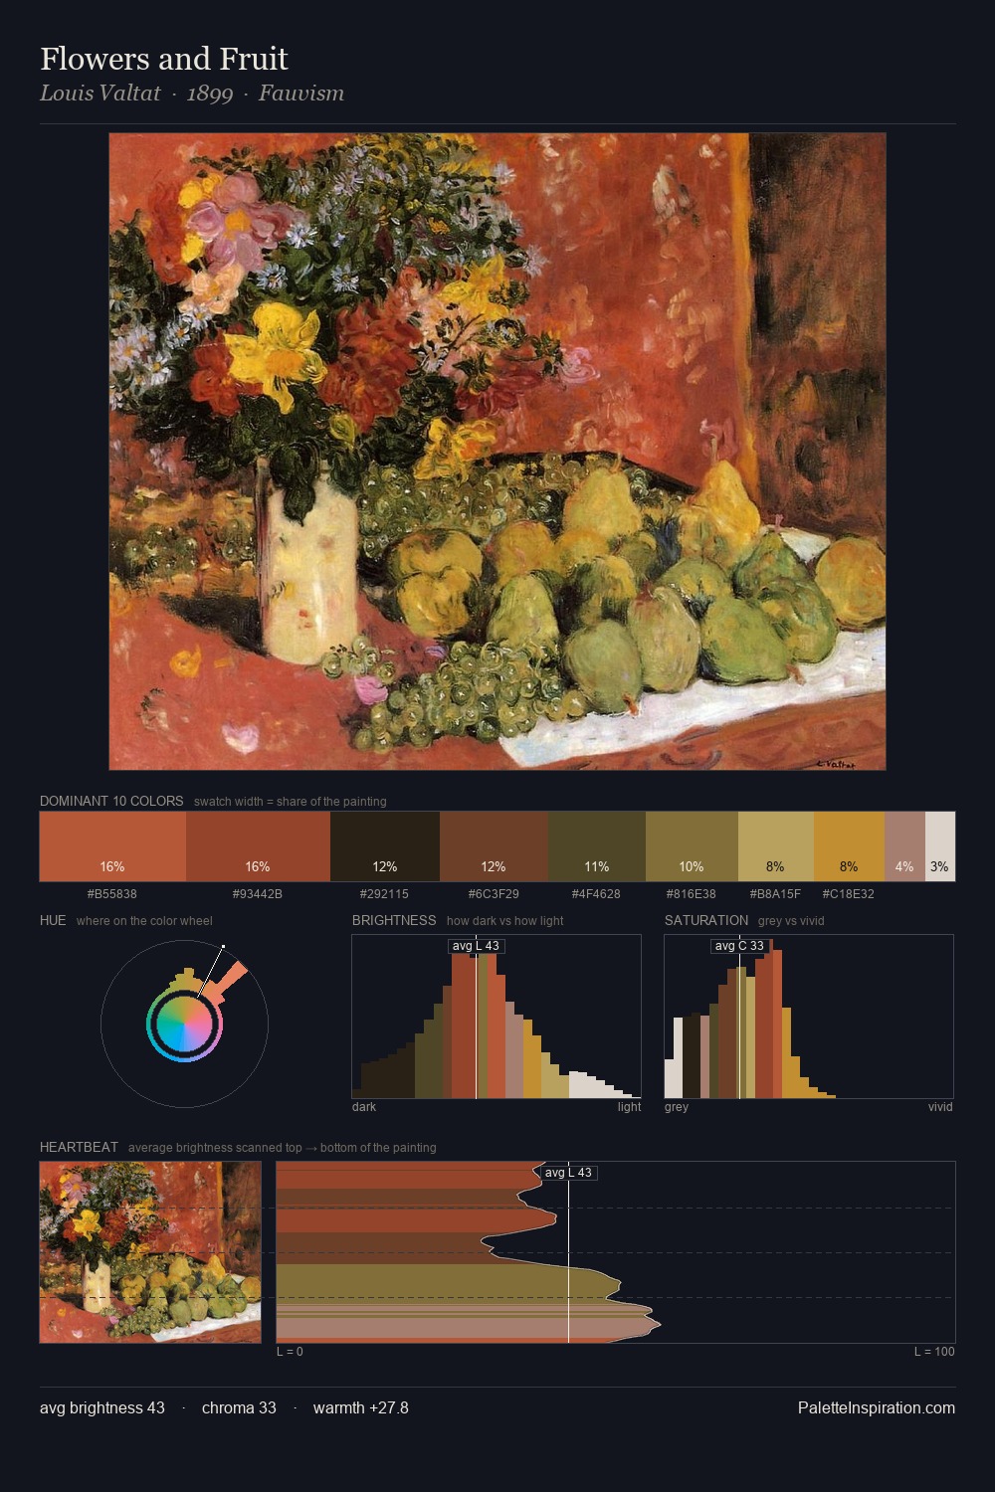995x1492 pixels.
Task: Click the 'L = 0' axis label
Action: 290,1351
